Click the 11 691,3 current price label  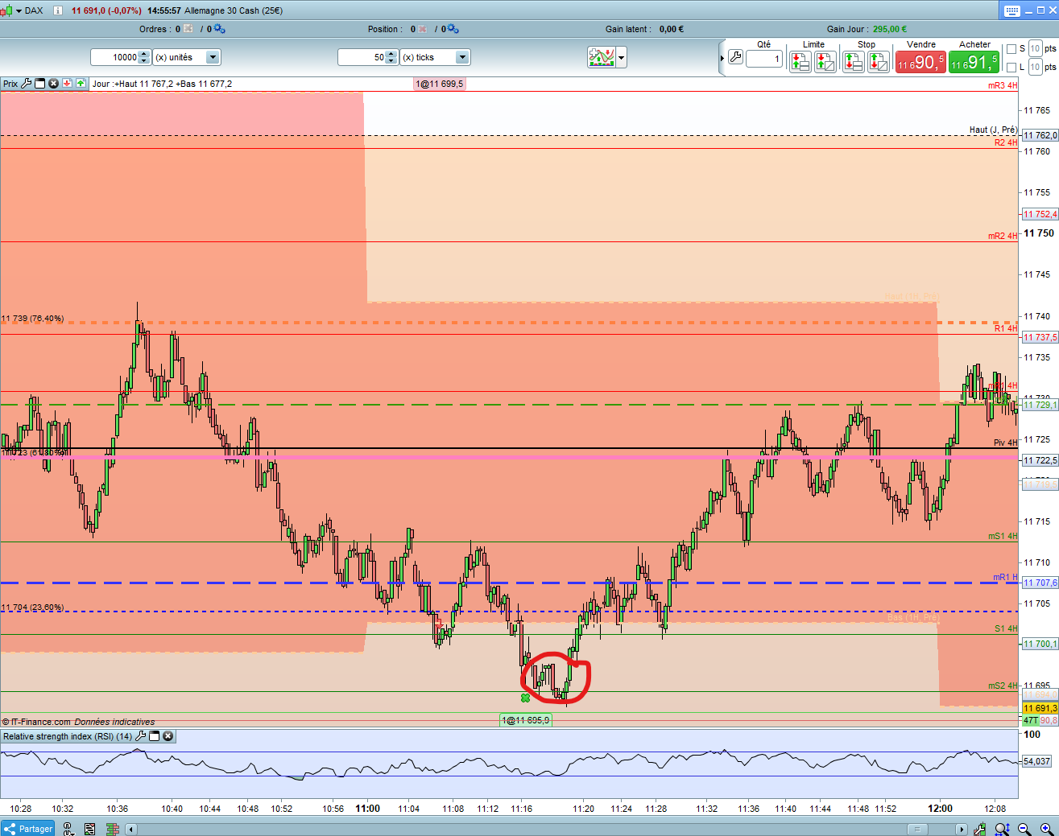[x=1040, y=708]
